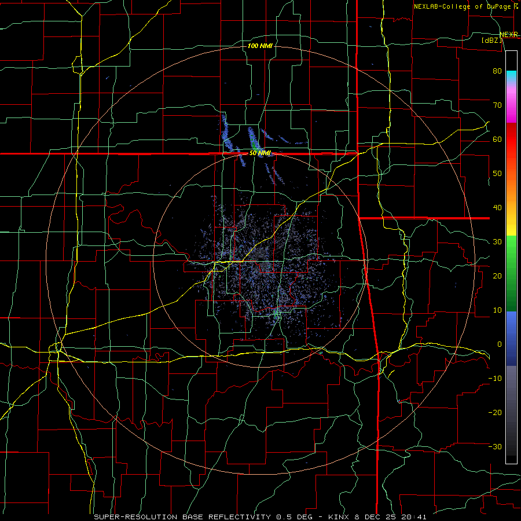Click the 40 value on dBZ scale
The image size is (521, 521).
pos(497,208)
